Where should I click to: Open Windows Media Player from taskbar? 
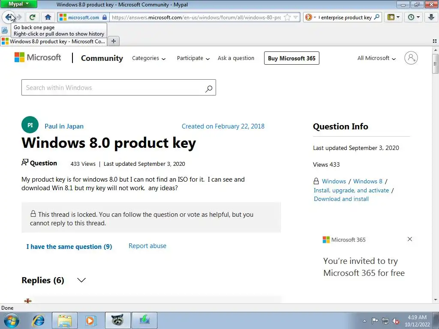click(x=90, y=320)
